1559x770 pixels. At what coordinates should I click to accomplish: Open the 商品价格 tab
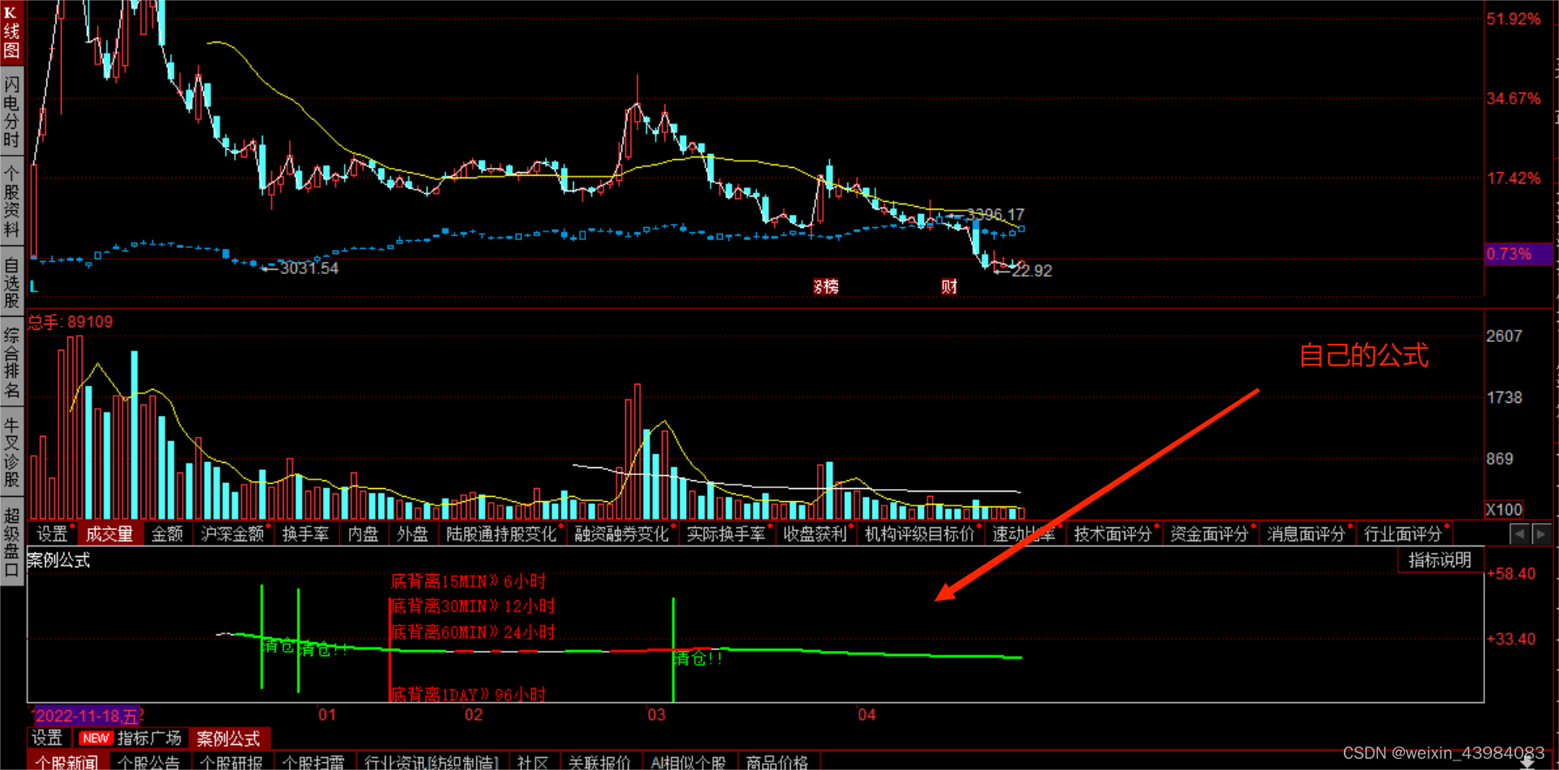click(x=778, y=762)
